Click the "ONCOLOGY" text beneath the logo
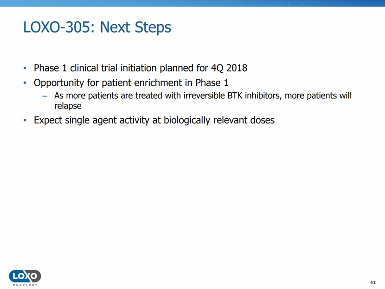 [x=25, y=285]
